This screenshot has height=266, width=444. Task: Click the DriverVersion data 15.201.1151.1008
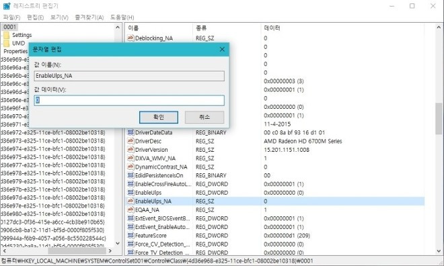coord(287,150)
